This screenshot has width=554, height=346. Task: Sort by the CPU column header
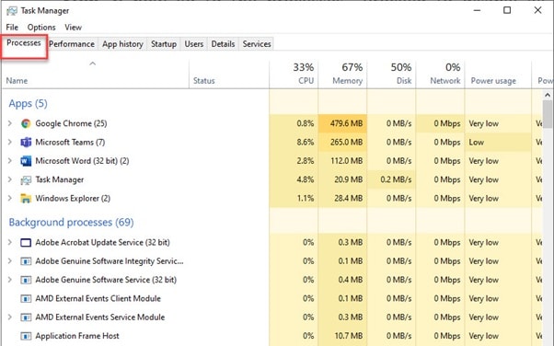(x=294, y=75)
